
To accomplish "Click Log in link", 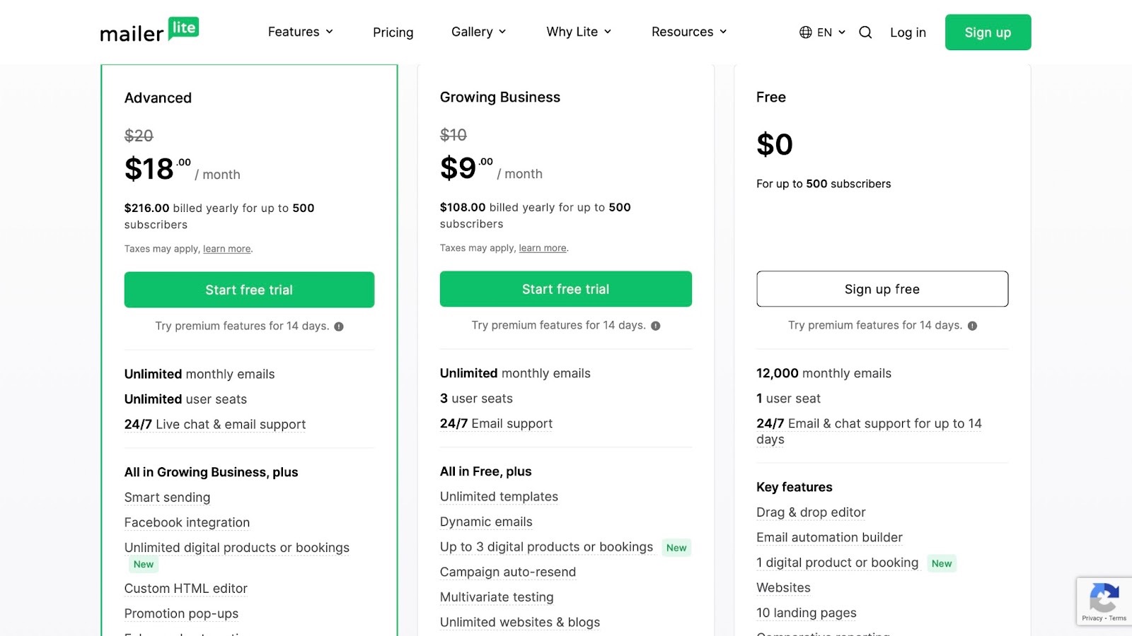I will [x=908, y=33].
